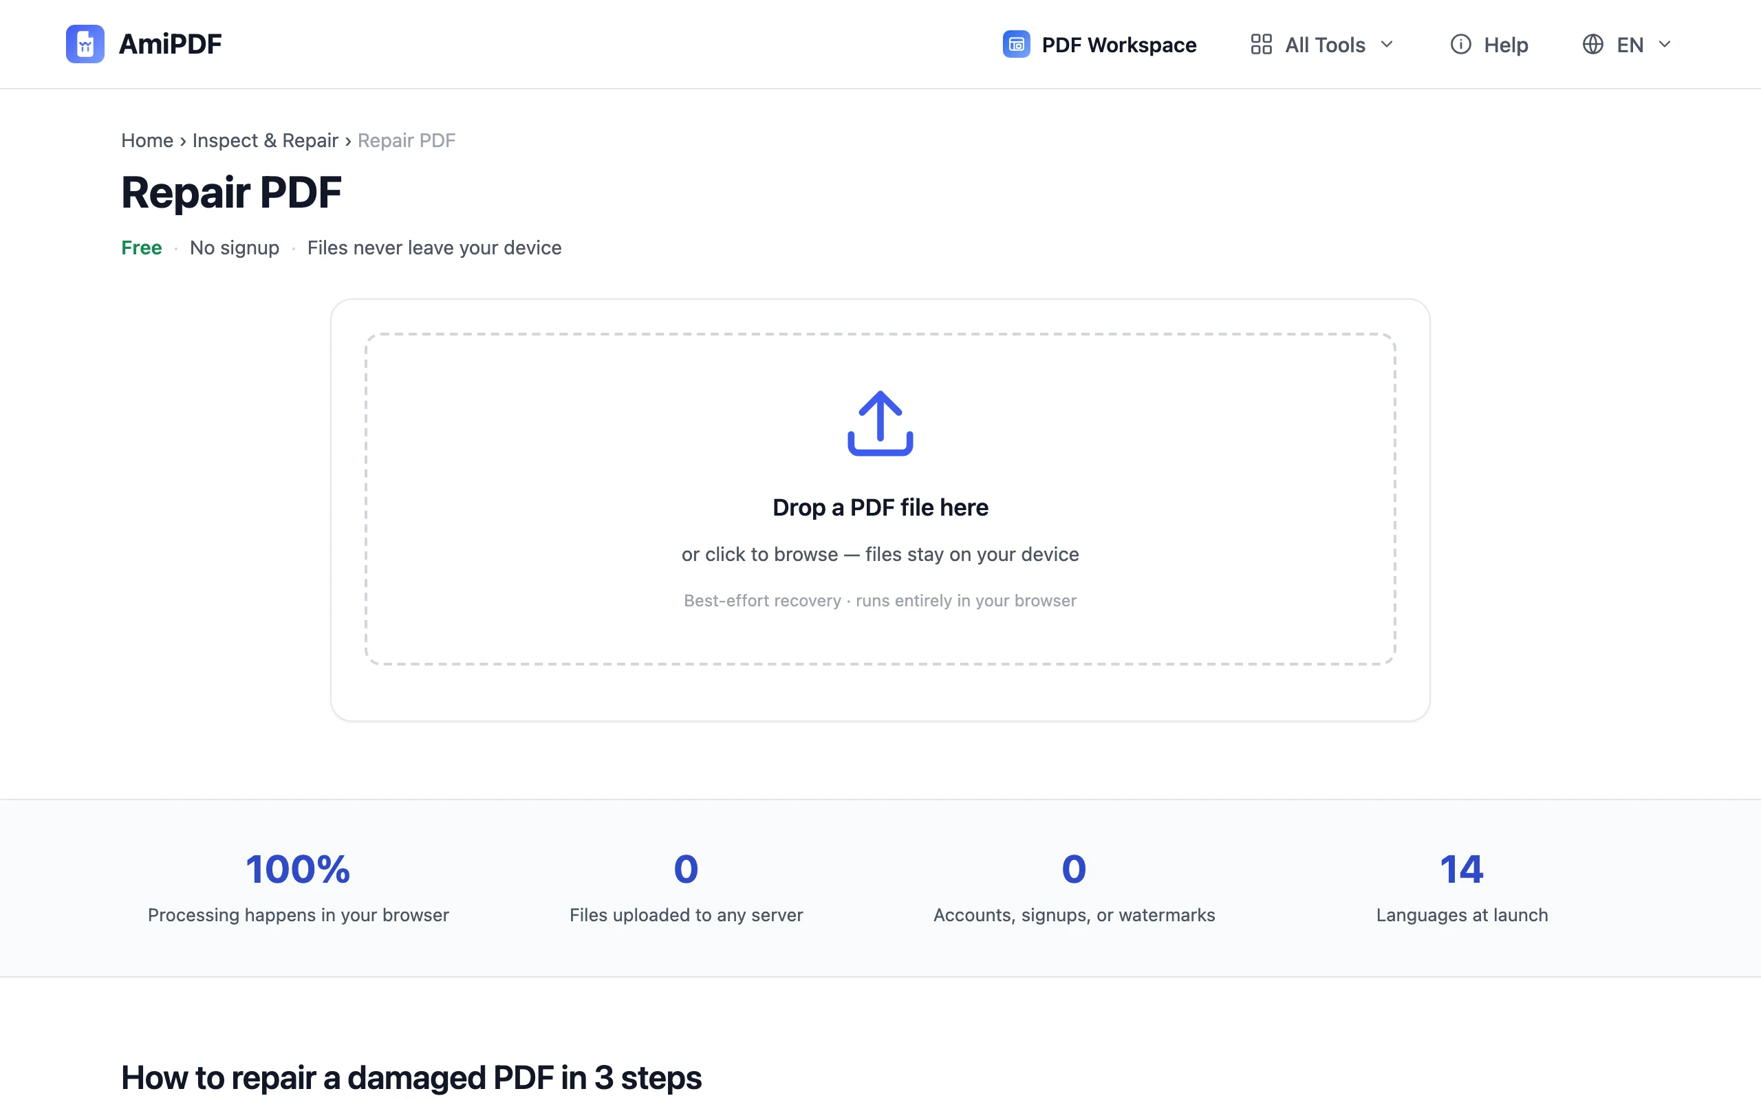Follow the Home breadcrumb link
This screenshot has width=1761, height=1100.
point(147,140)
